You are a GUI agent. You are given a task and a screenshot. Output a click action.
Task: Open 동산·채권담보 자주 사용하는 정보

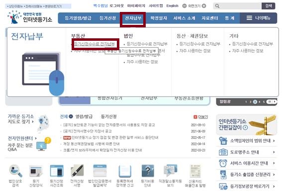(195, 51)
